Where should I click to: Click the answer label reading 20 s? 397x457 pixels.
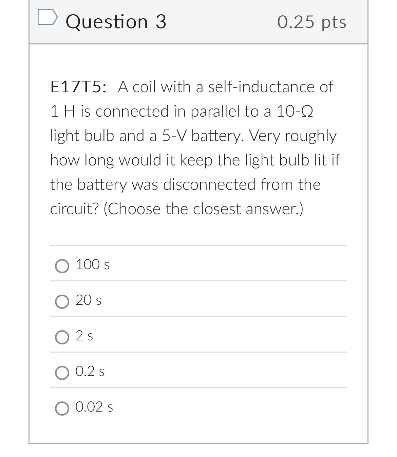click(x=88, y=301)
